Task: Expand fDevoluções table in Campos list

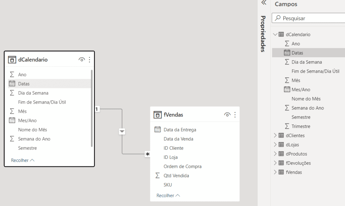Action: click(x=275, y=163)
